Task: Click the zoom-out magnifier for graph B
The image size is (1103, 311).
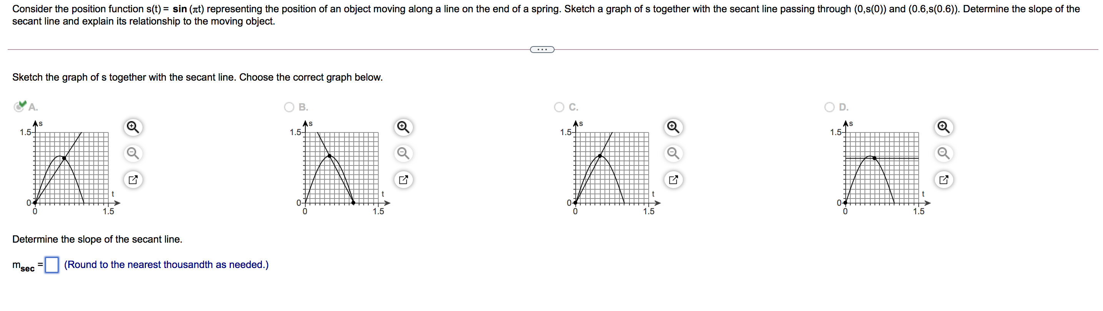Action: [x=403, y=153]
